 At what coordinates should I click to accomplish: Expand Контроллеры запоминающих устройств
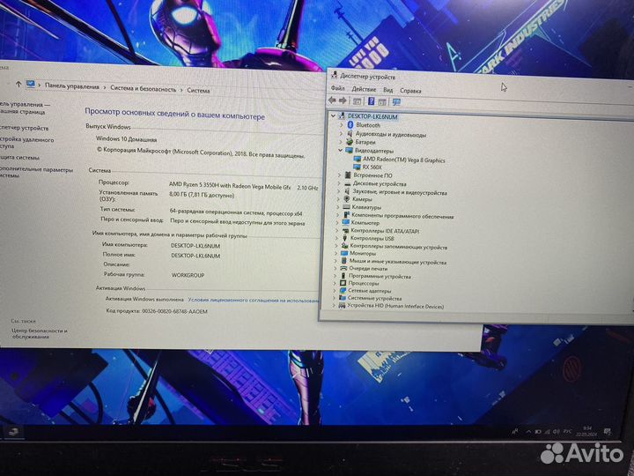click(x=336, y=246)
